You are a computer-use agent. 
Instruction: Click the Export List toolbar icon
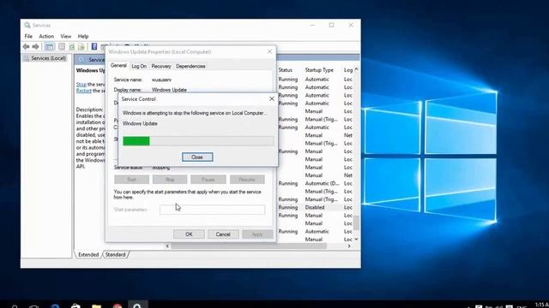click(x=81, y=46)
